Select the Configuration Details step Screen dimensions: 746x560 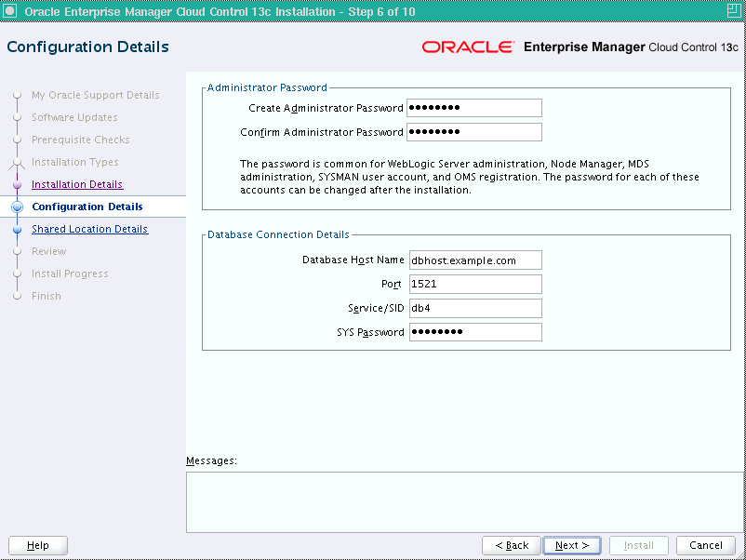(x=87, y=207)
